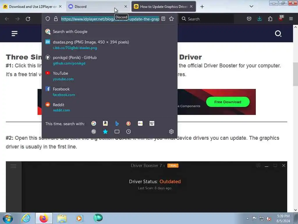Open the list all tabs dropdown
This screenshot has height=224, width=298.
pyautogui.click(x=251, y=6)
